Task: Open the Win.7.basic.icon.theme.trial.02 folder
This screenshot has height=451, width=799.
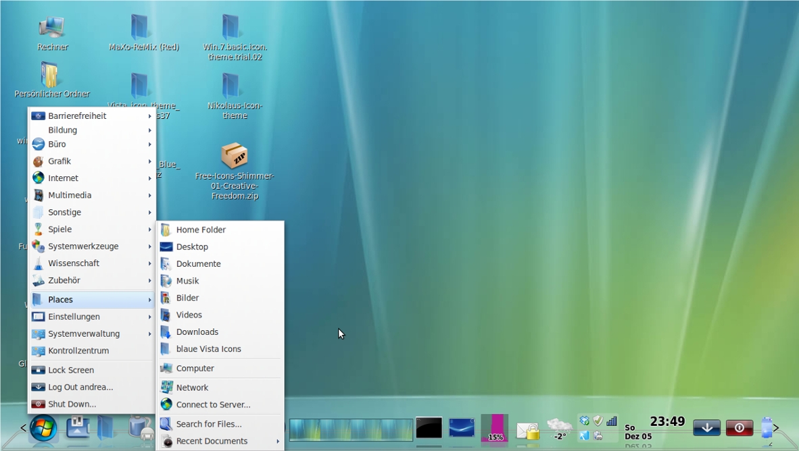Action: pyautogui.click(x=235, y=38)
